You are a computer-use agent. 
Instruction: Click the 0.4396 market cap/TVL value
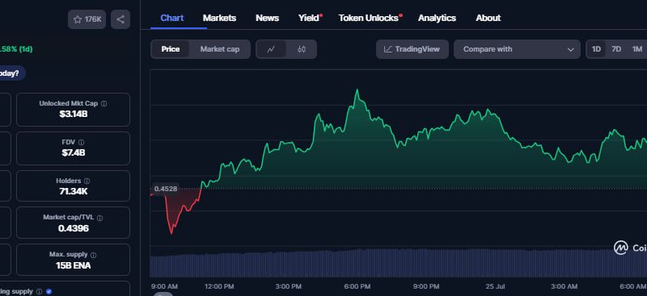pyautogui.click(x=74, y=228)
